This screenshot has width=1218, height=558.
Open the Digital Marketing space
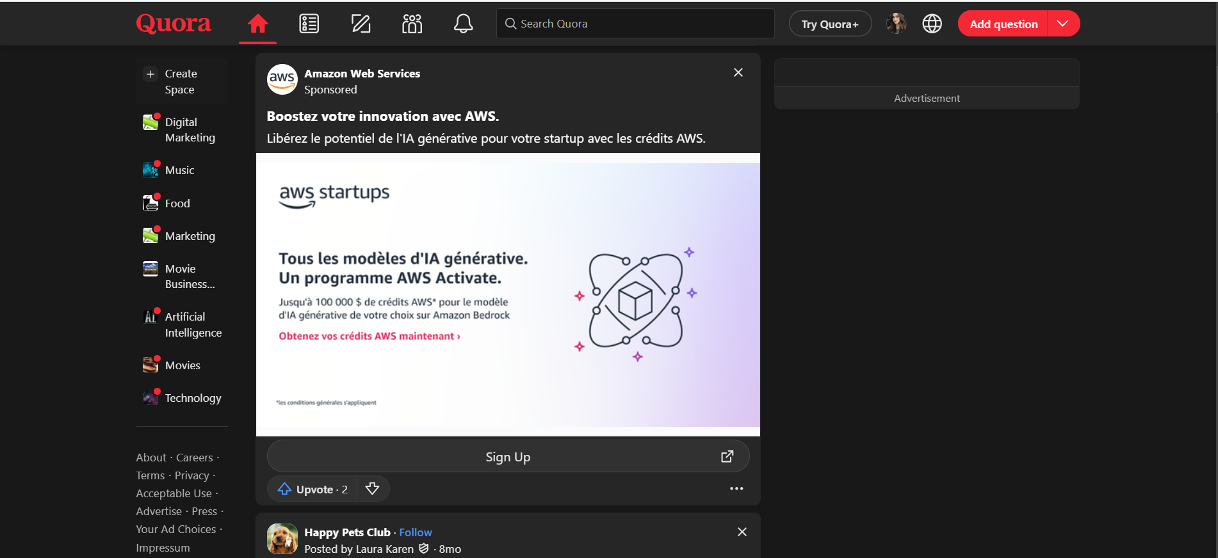[182, 130]
